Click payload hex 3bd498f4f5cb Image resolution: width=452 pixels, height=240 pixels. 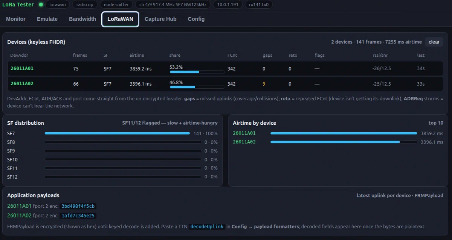click(x=78, y=206)
